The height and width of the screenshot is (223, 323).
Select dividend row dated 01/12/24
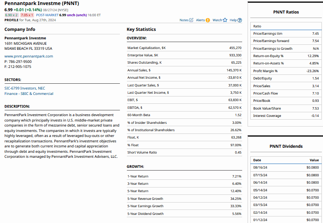coord(286,220)
